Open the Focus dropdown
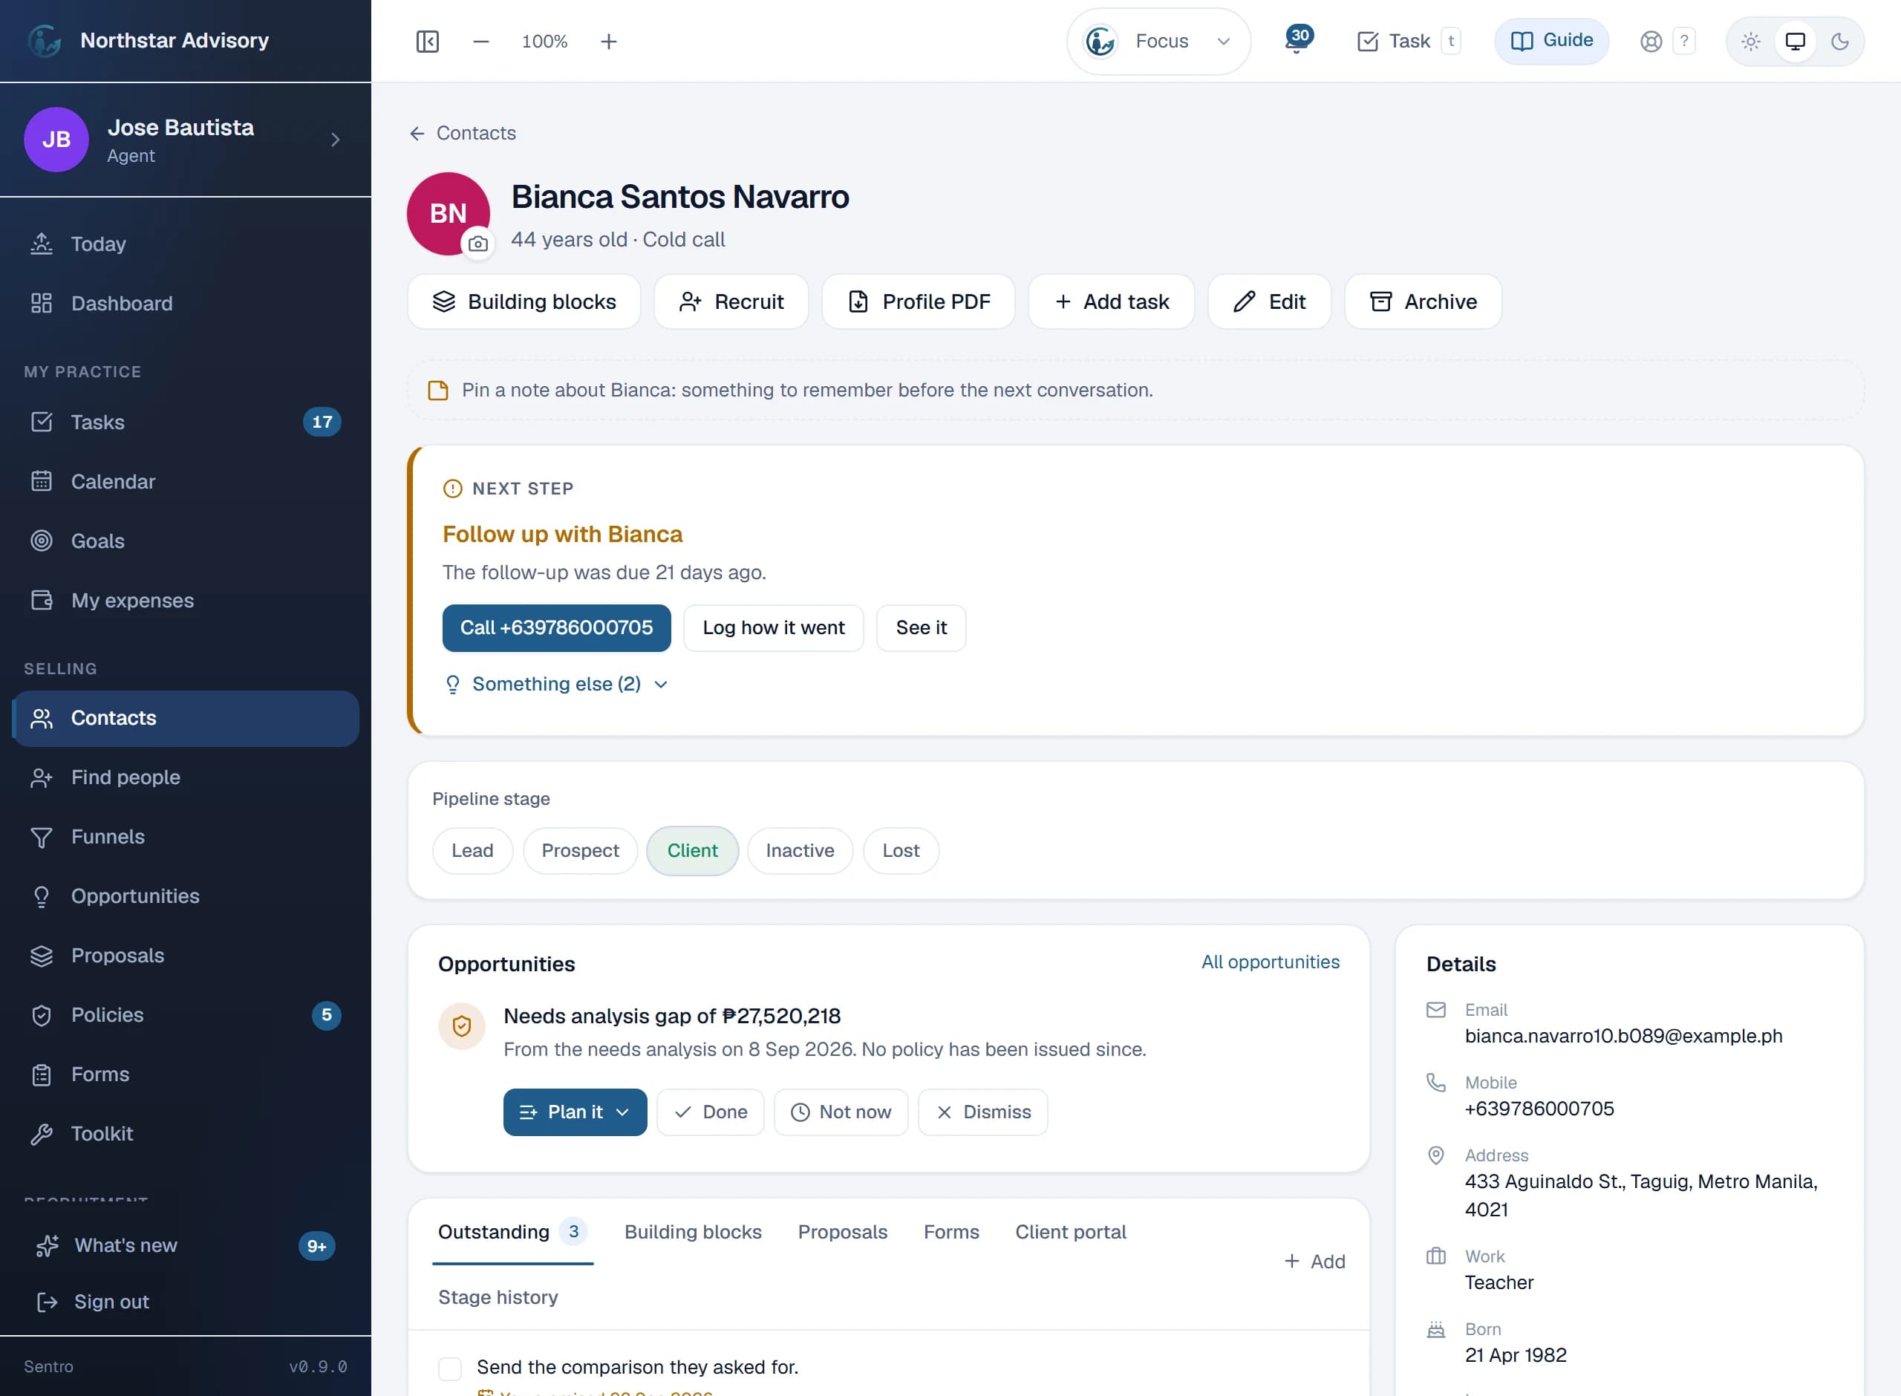Viewport: 1901px width, 1396px height. (x=1158, y=42)
